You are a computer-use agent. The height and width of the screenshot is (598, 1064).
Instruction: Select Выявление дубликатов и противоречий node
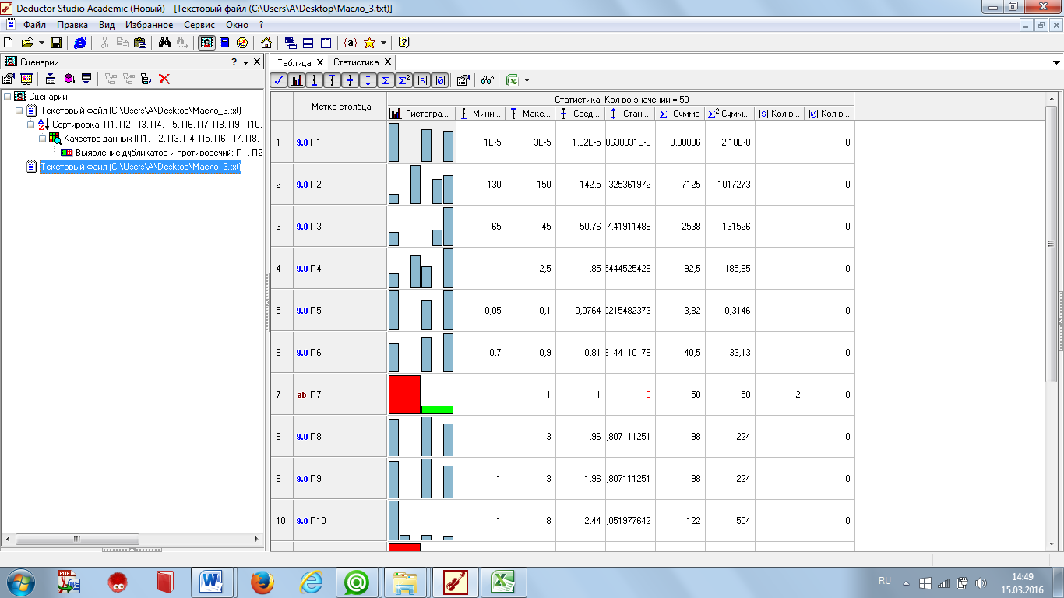[167, 153]
